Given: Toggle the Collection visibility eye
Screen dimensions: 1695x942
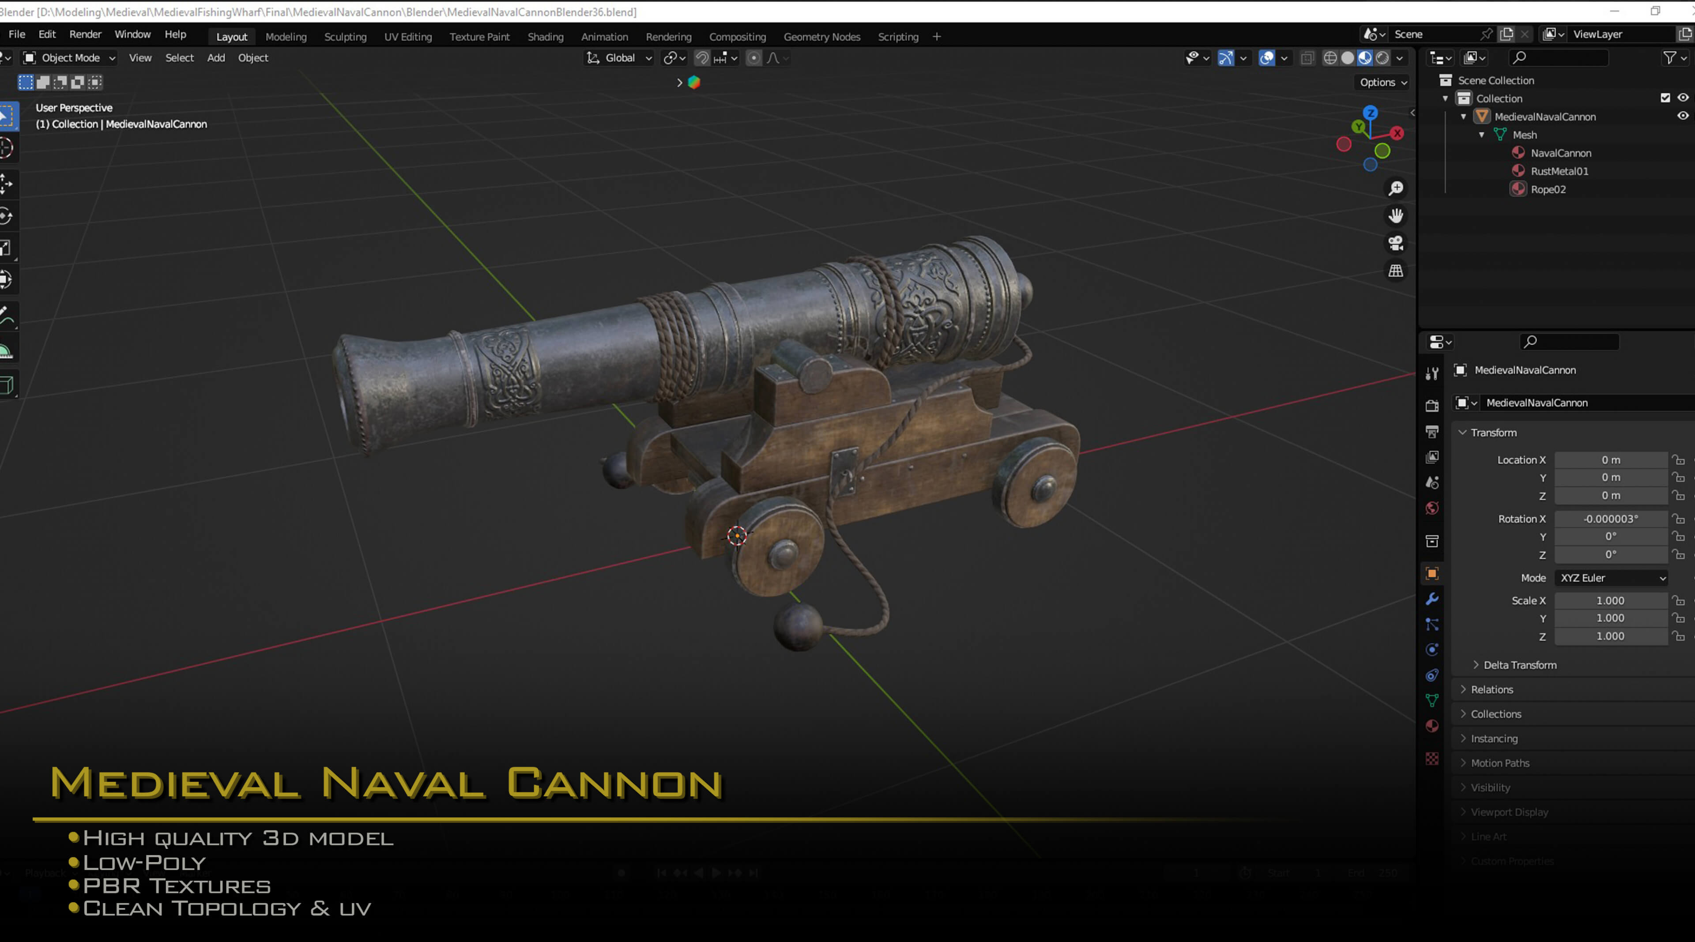Looking at the screenshot, I should click(1683, 98).
